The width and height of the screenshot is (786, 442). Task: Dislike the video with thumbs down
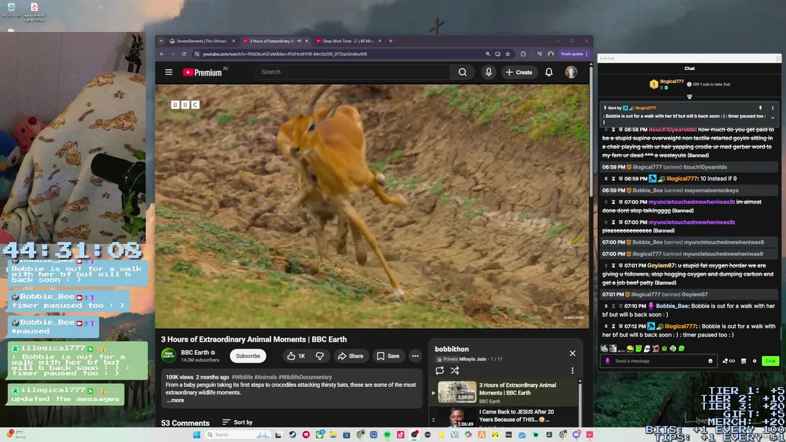click(x=320, y=356)
